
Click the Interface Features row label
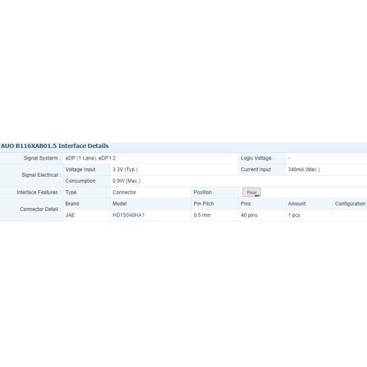pos(39,192)
